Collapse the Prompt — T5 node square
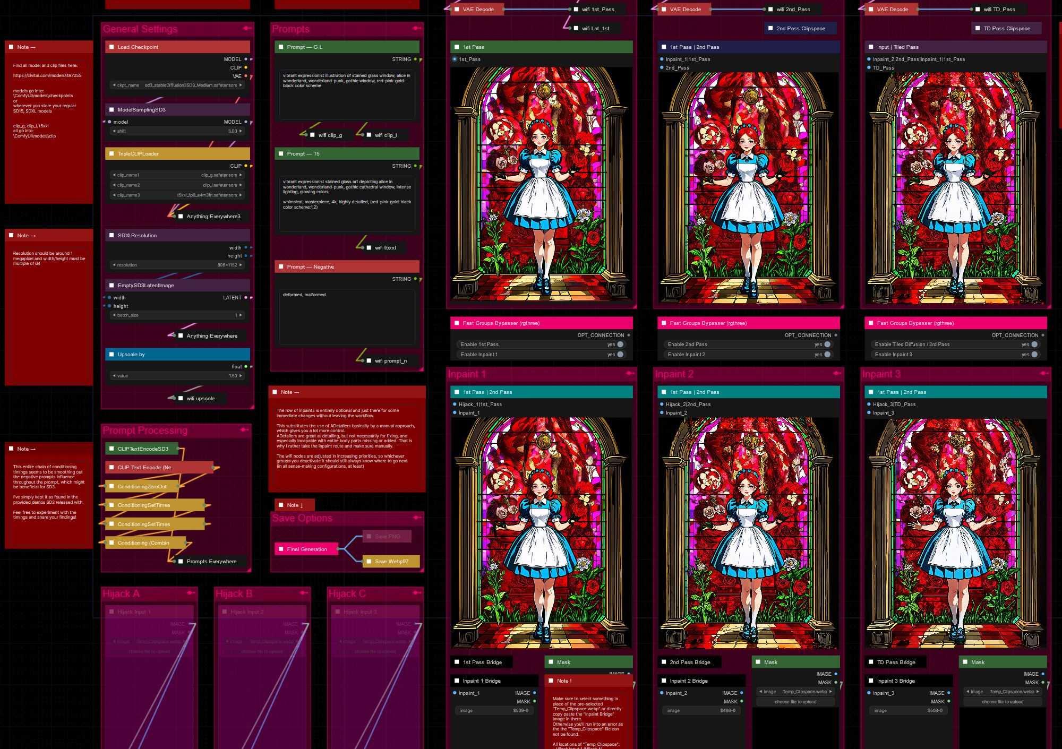Viewport: 1062px width, 749px height. click(281, 154)
